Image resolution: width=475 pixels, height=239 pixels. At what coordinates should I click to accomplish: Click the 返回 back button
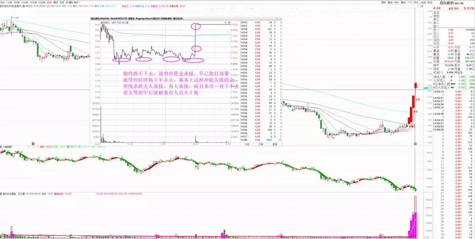click(430, 3)
